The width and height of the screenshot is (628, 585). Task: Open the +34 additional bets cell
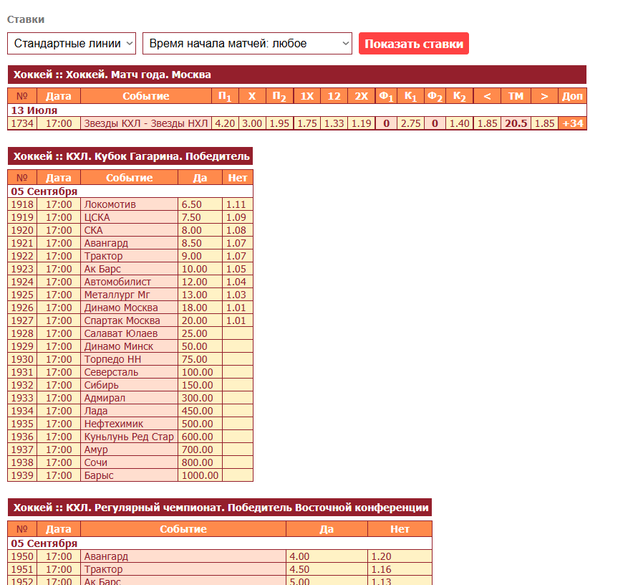click(572, 123)
